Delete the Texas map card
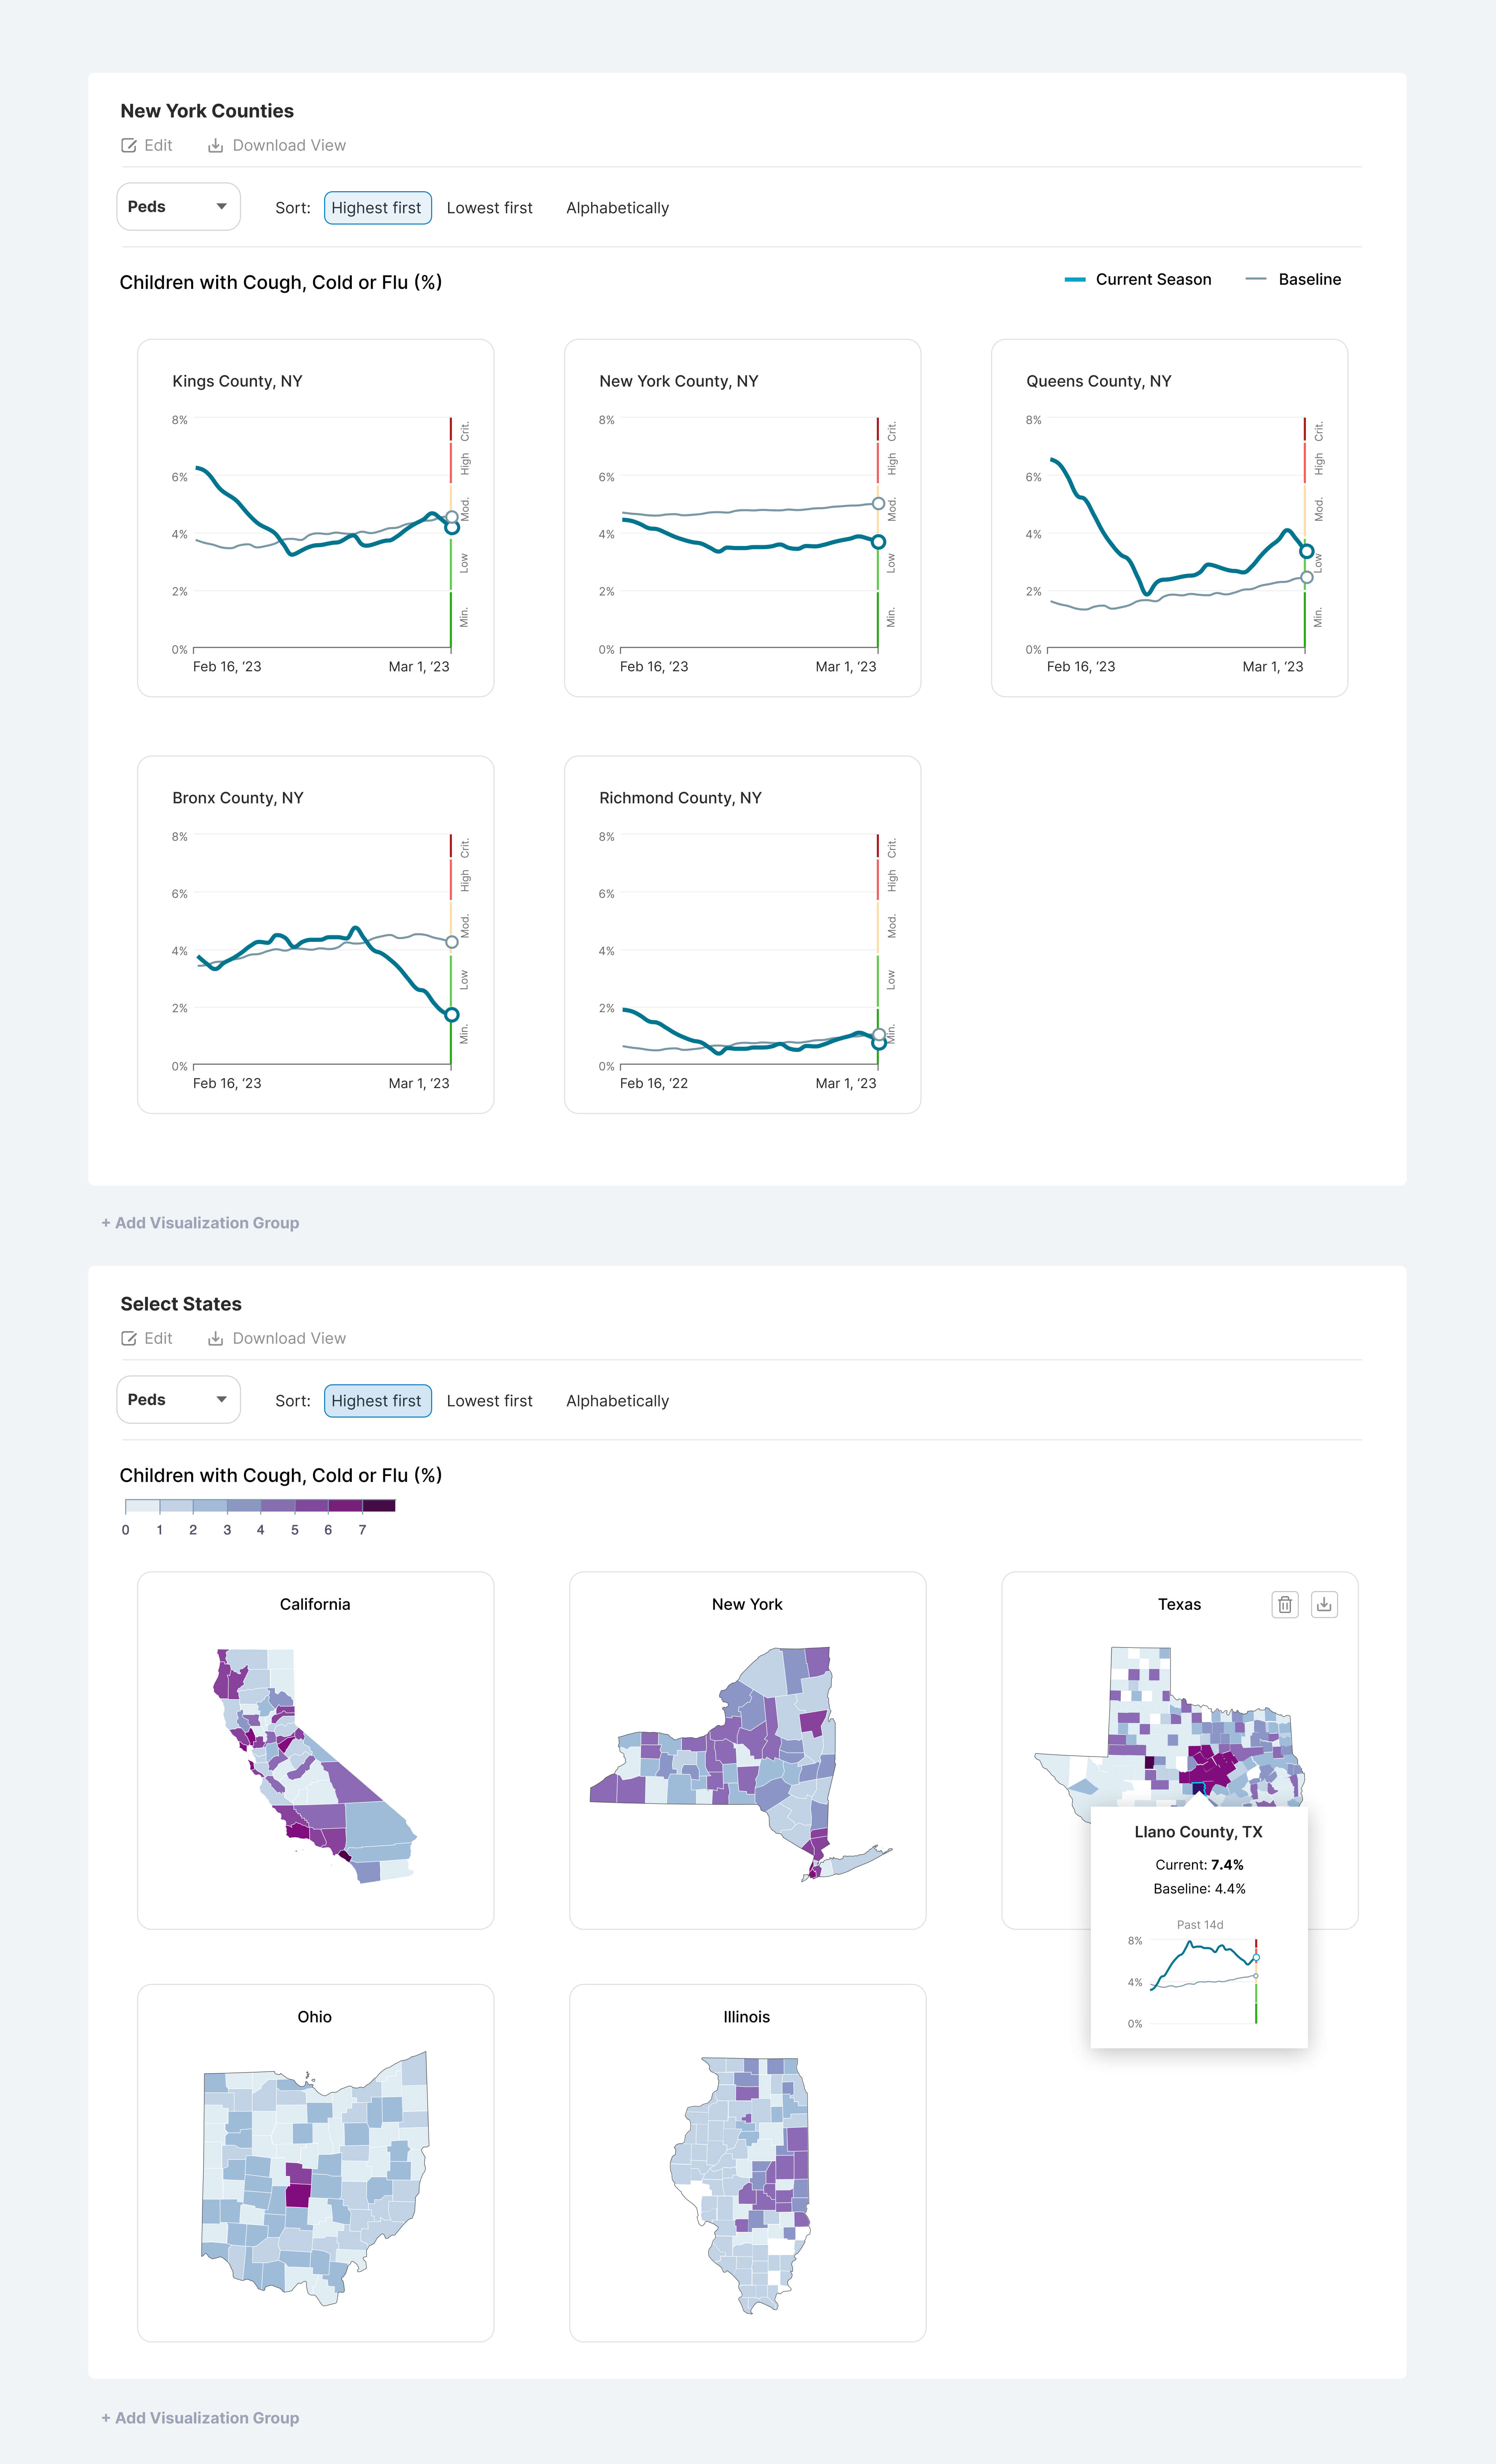The height and width of the screenshot is (2464, 1496). [x=1285, y=1605]
